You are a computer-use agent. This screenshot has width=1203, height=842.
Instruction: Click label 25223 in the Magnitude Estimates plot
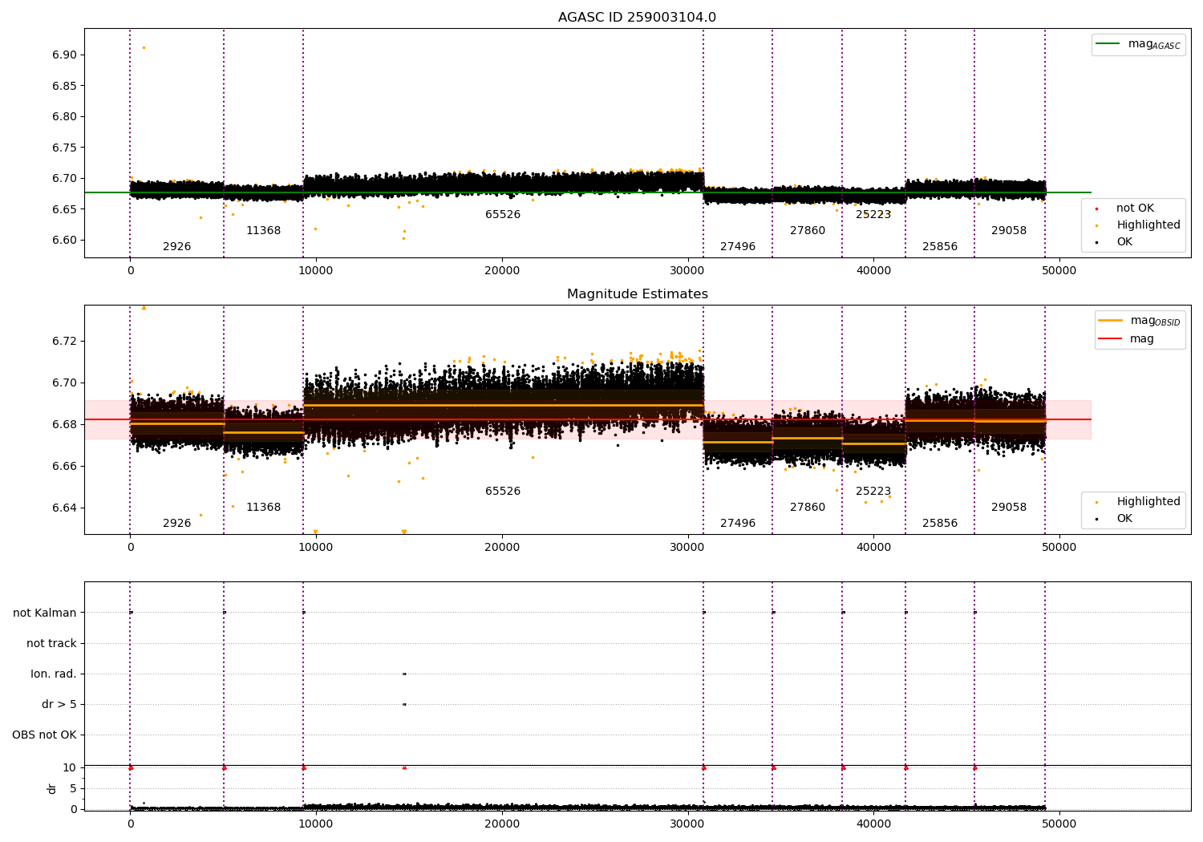tap(873, 492)
